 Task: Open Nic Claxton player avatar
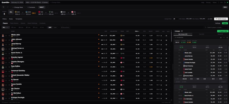click(x=3, y=89)
